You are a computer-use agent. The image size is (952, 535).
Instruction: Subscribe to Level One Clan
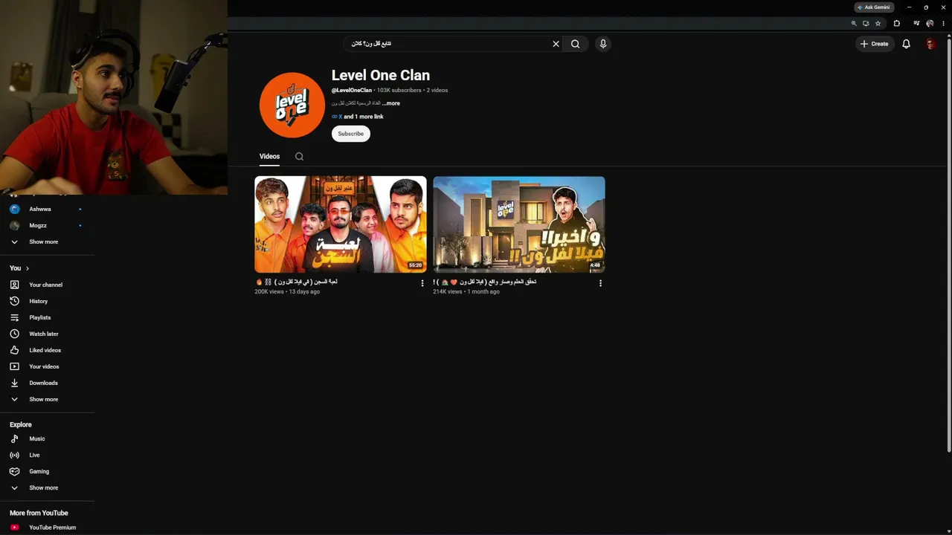pyautogui.click(x=350, y=134)
